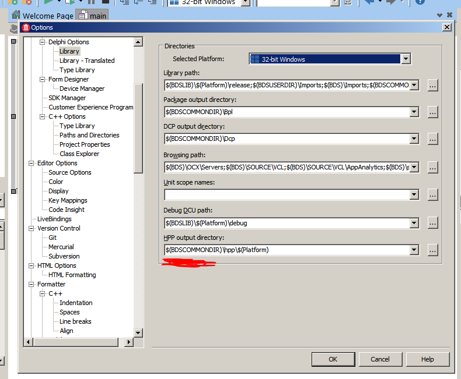Click the main tab document icon
Screen dimensions: 461x379
(x=83, y=15)
